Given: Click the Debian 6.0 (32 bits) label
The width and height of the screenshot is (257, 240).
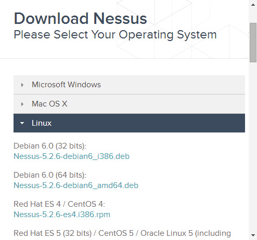Looking at the screenshot, I should click(x=50, y=146).
